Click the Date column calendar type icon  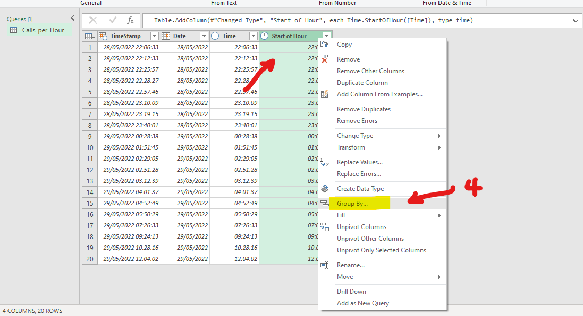point(166,36)
